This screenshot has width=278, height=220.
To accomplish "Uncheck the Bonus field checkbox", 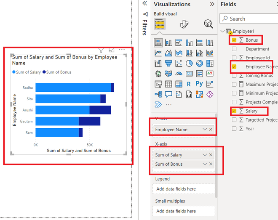I will click(x=234, y=40).
